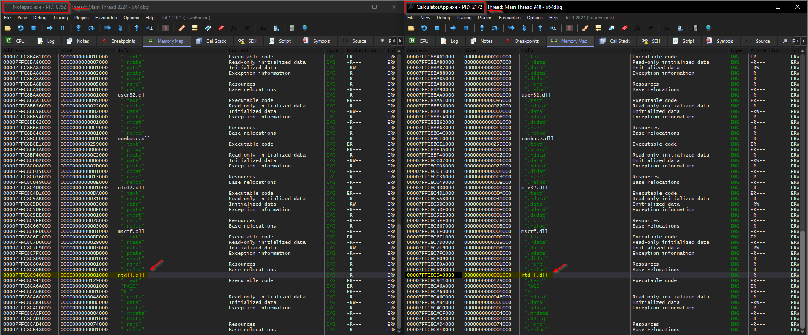Screen dimensions: 808x335
Task: Run the Notepad.exe process with arrow icon
Action: pyautogui.click(x=49, y=28)
